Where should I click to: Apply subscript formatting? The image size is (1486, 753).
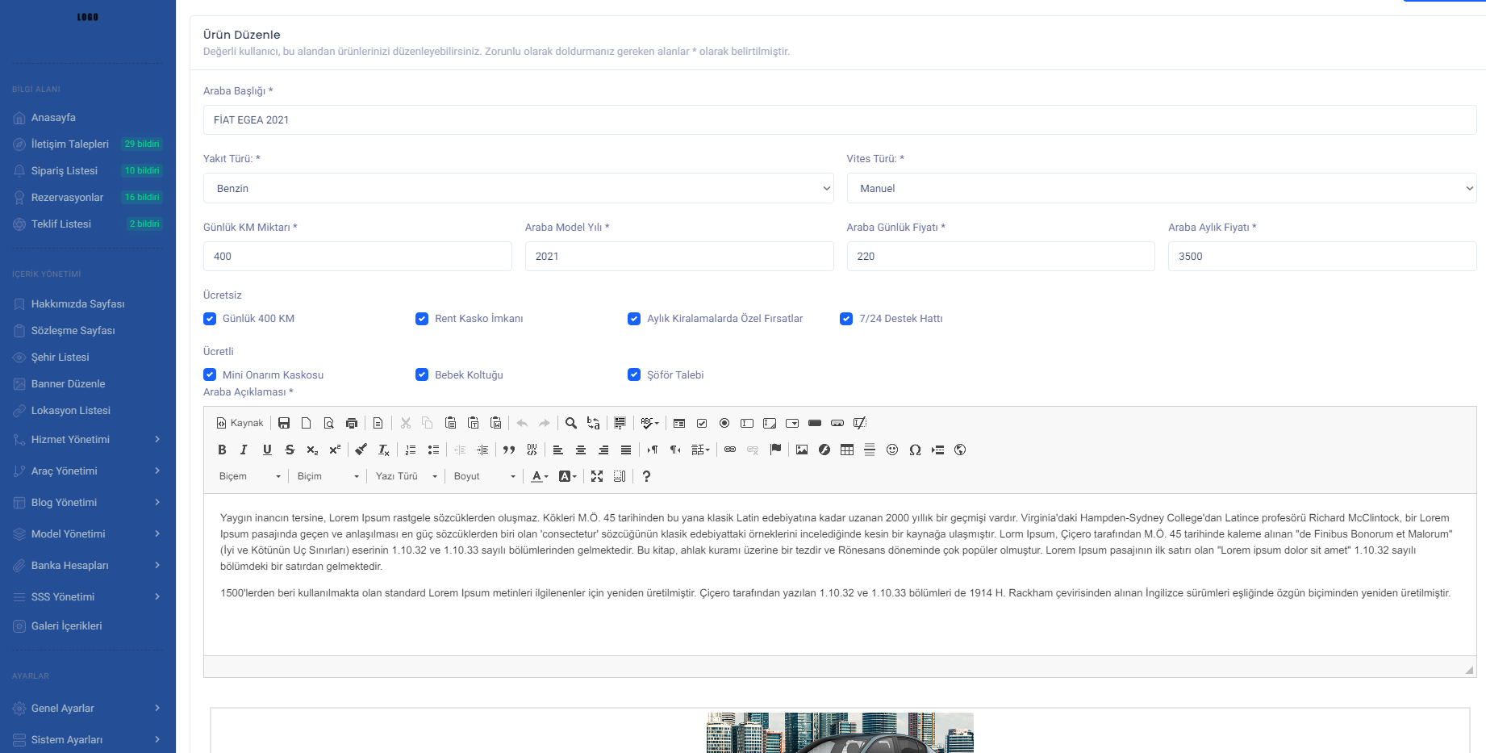tap(312, 450)
